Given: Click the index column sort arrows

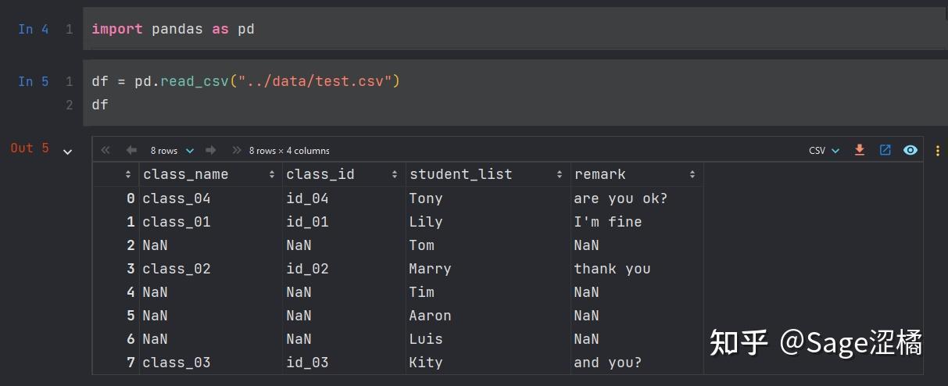Looking at the screenshot, I should click(128, 174).
